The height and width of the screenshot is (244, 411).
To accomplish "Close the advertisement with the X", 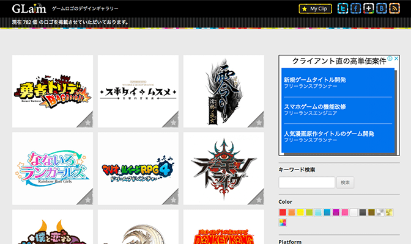I will coord(396,59).
